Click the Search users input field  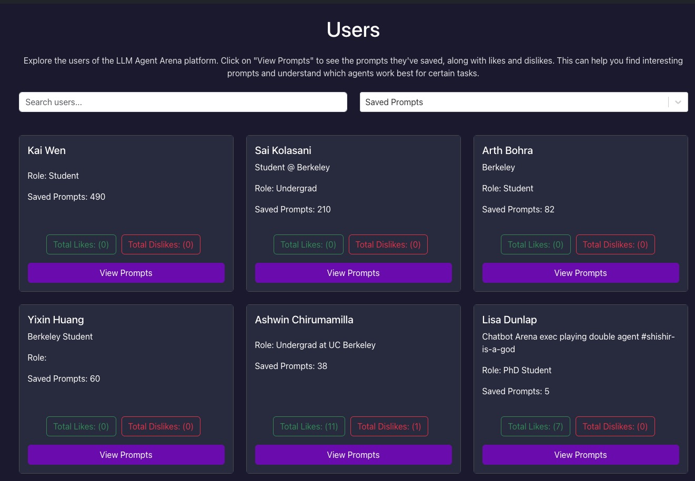click(x=183, y=102)
